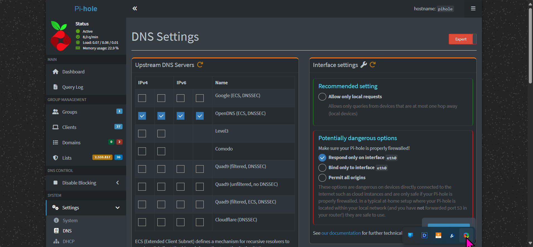The height and width of the screenshot is (247, 533).
Task: Click the Pi-hole raspberry logo
Action: 60,36
